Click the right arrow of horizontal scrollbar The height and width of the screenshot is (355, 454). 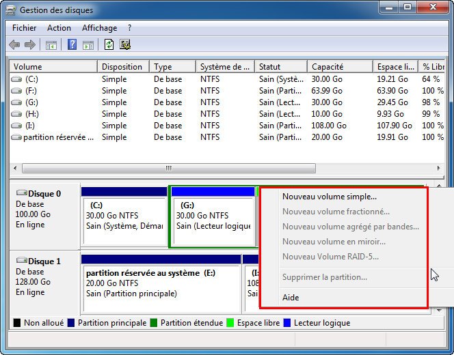coord(438,168)
